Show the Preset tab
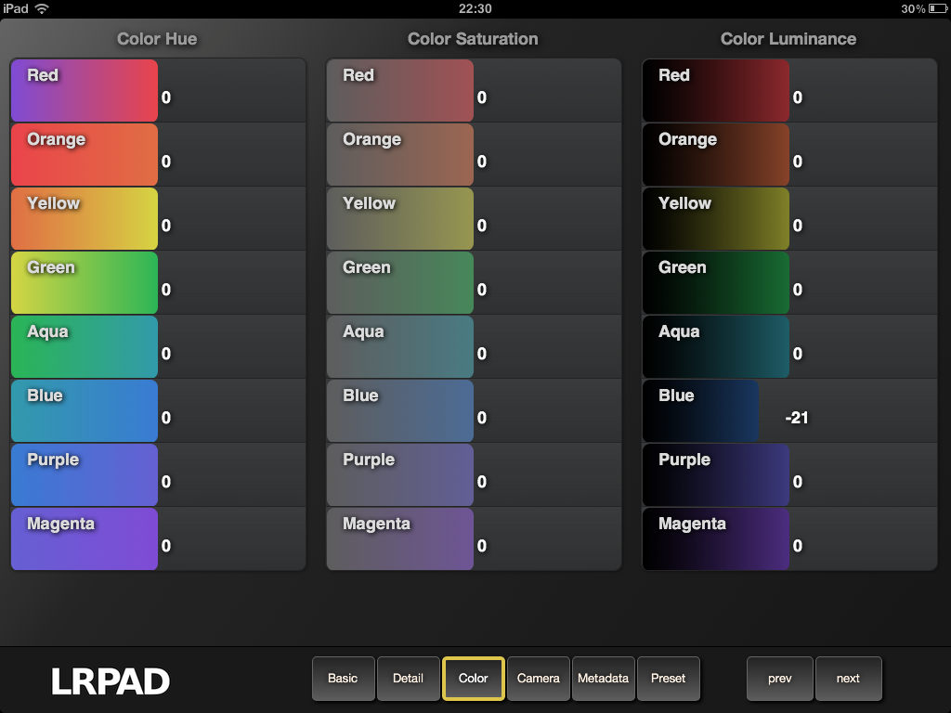This screenshot has height=713, width=951. 668,679
